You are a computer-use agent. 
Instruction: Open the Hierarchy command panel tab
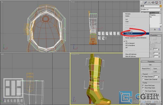[149, 3]
